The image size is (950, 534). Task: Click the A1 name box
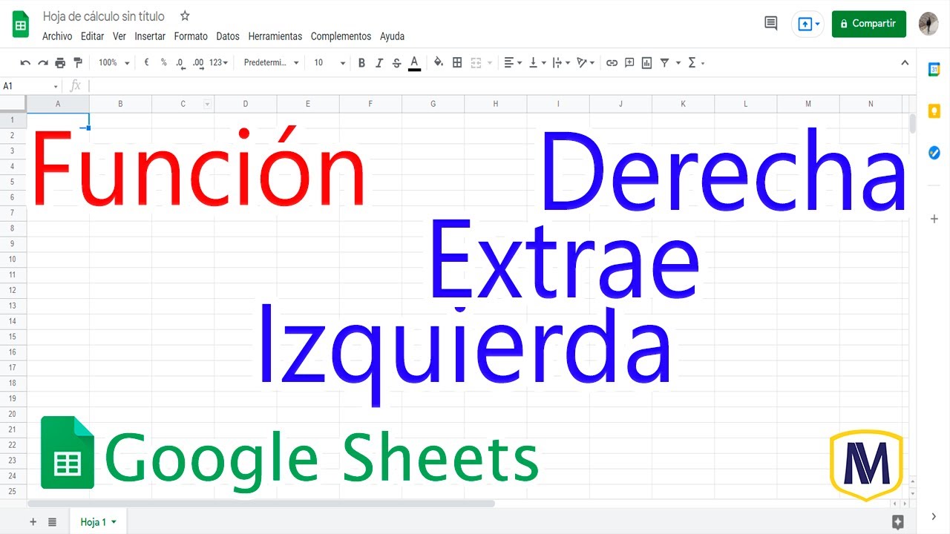tap(30, 86)
